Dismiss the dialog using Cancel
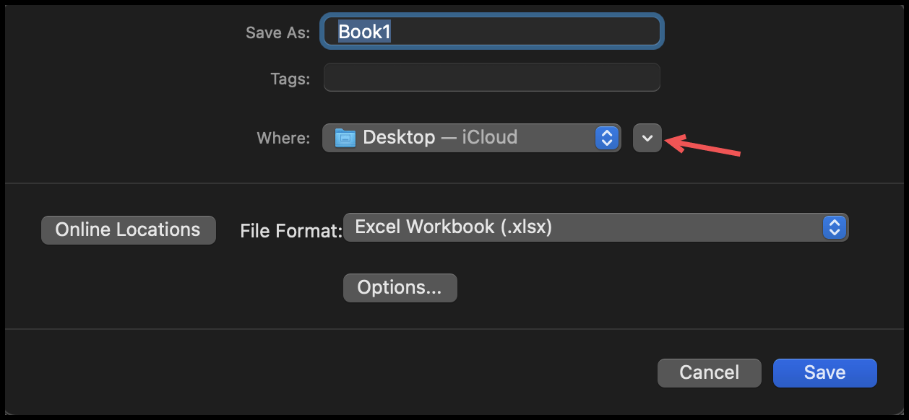Screen dimensions: 909x420 [709, 372]
